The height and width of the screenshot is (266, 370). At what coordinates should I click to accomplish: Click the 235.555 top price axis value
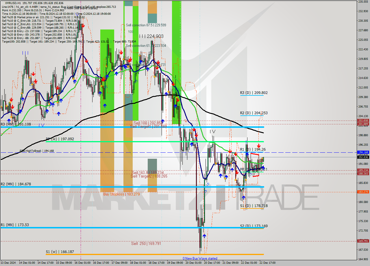tap(363, 1)
